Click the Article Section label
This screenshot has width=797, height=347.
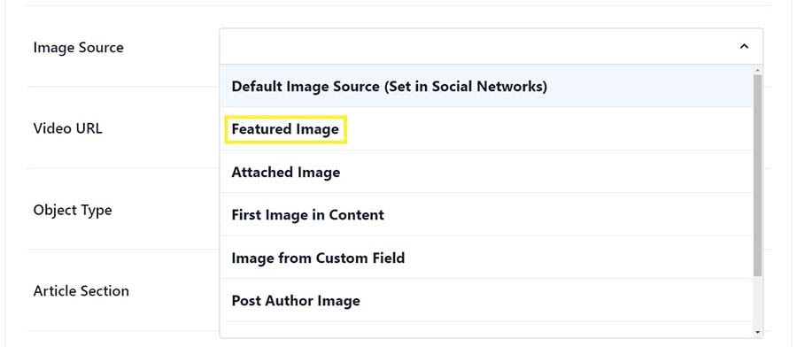81,291
